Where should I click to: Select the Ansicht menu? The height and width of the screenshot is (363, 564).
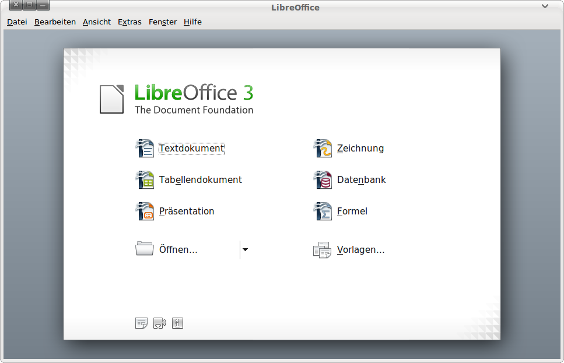[97, 22]
